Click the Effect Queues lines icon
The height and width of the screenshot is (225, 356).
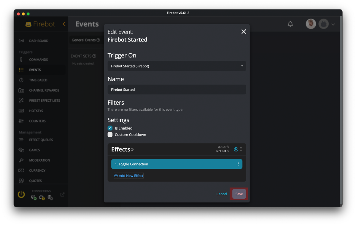[21, 140]
